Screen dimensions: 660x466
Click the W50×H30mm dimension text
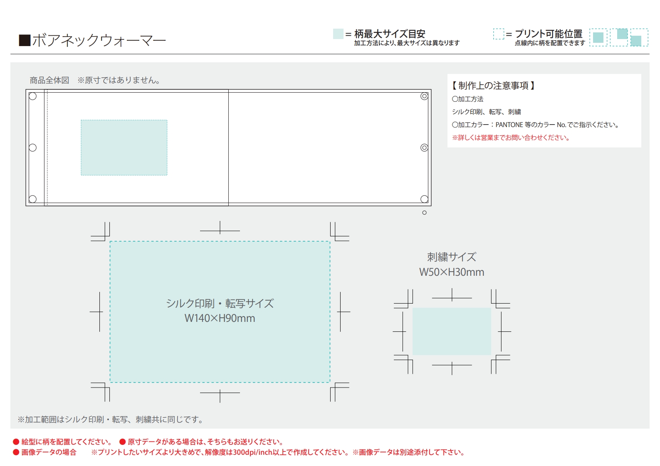coord(452,272)
